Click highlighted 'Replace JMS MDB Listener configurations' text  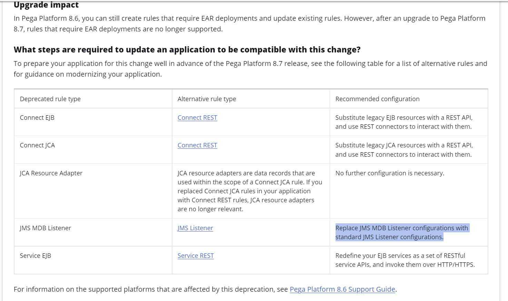pyautogui.click(x=402, y=233)
